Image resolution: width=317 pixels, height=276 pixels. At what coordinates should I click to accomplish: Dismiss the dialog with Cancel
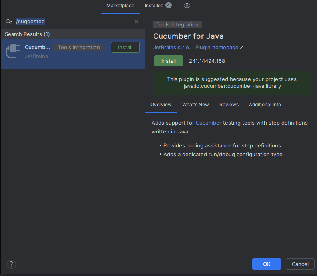coord(300,264)
